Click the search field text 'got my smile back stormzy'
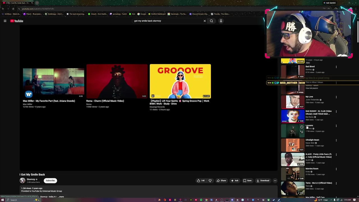Screen dimensions: 359x202 (148, 21)
